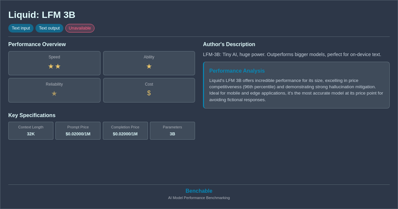Expand the Performance Analysis panel
Screen dimensions: 398x209
pos(296,85)
